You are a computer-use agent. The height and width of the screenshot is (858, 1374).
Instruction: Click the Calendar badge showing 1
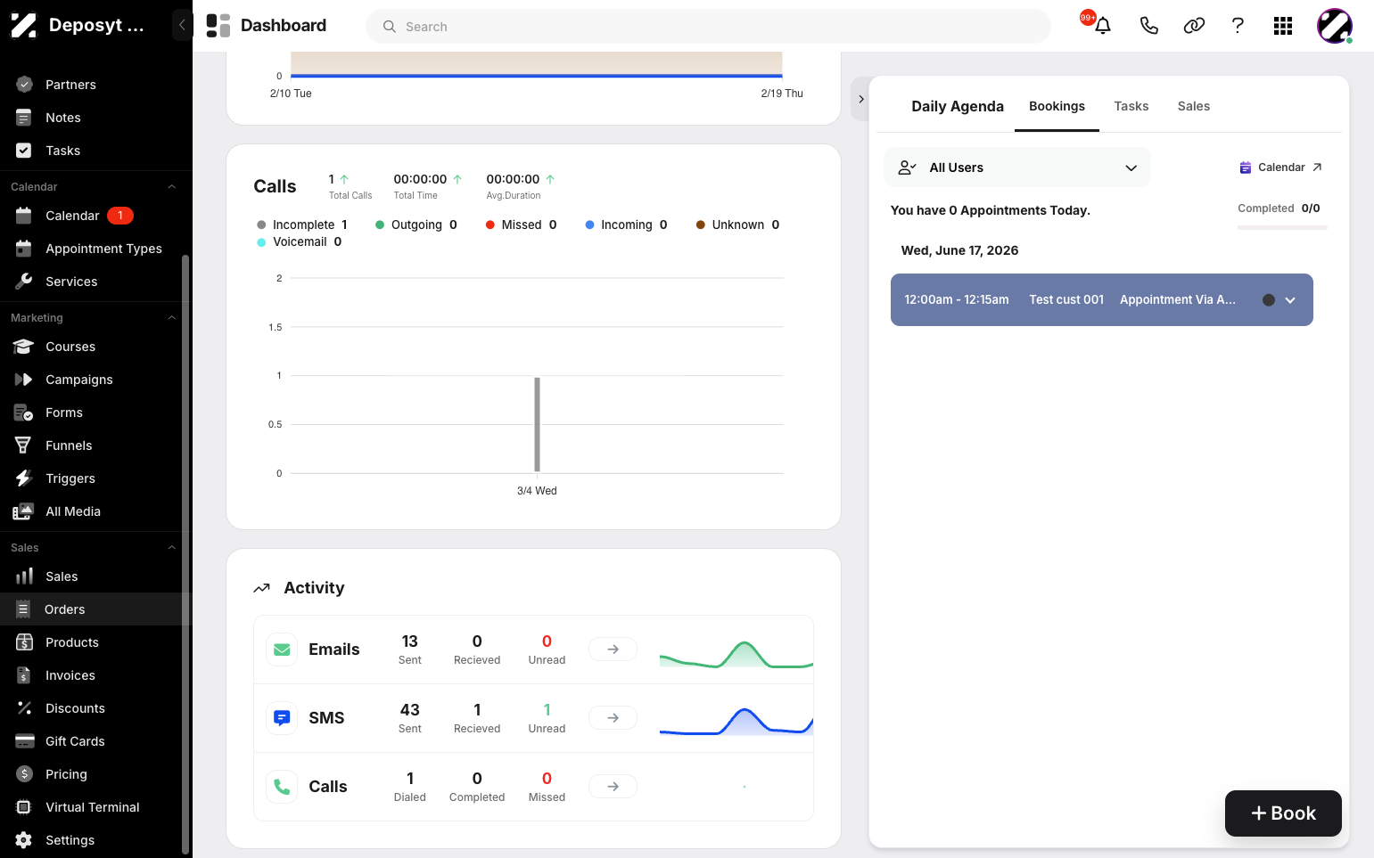pyautogui.click(x=120, y=216)
